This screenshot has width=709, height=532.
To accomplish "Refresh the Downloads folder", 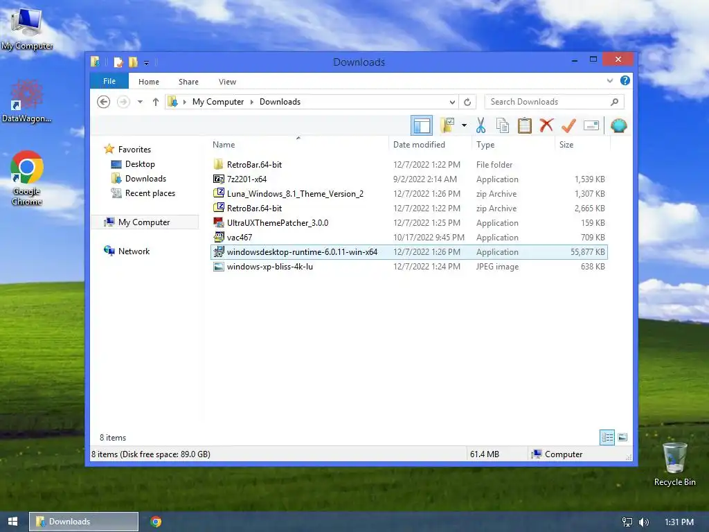I will [467, 102].
